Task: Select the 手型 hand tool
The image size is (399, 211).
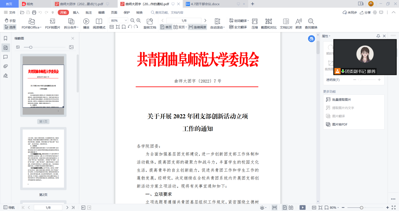Action: 10,21
